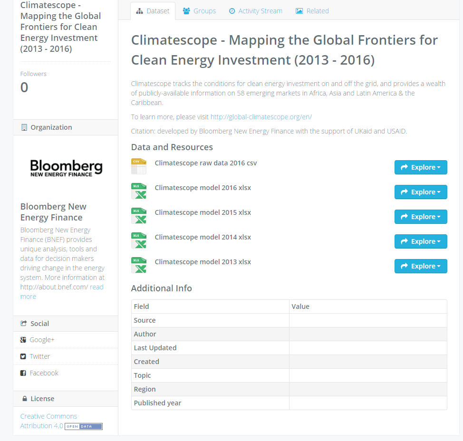Click the XLSX icon beside Climatescope model 2014
The width and height of the screenshot is (463, 441).
tap(138, 240)
